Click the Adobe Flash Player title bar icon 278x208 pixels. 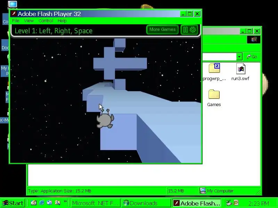coord(14,14)
